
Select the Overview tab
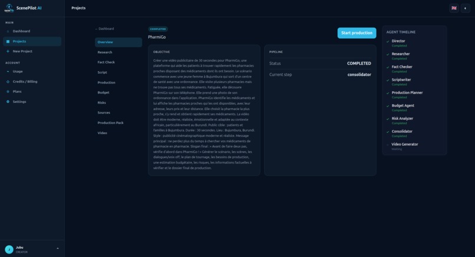click(118, 42)
